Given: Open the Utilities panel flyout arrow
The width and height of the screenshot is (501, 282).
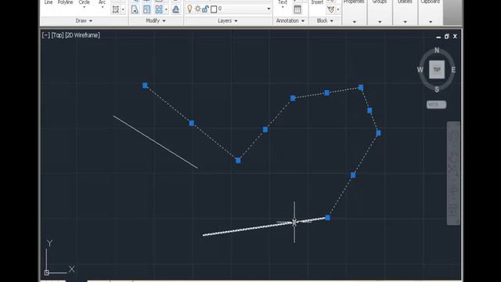Looking at the screenshot, I should tap(405, 22).
